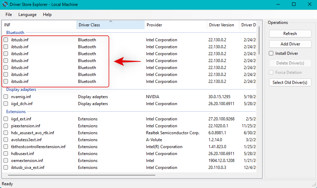The image size is (317, 188).
Task: Click the Intel(R) Corporation provider cell
Action: click(x=164, y=147)
